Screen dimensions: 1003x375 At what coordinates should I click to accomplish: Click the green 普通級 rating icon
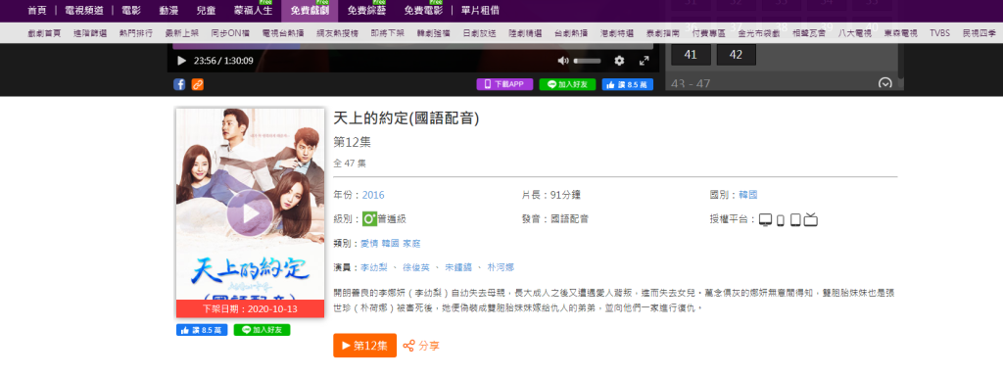coord(369,219)
